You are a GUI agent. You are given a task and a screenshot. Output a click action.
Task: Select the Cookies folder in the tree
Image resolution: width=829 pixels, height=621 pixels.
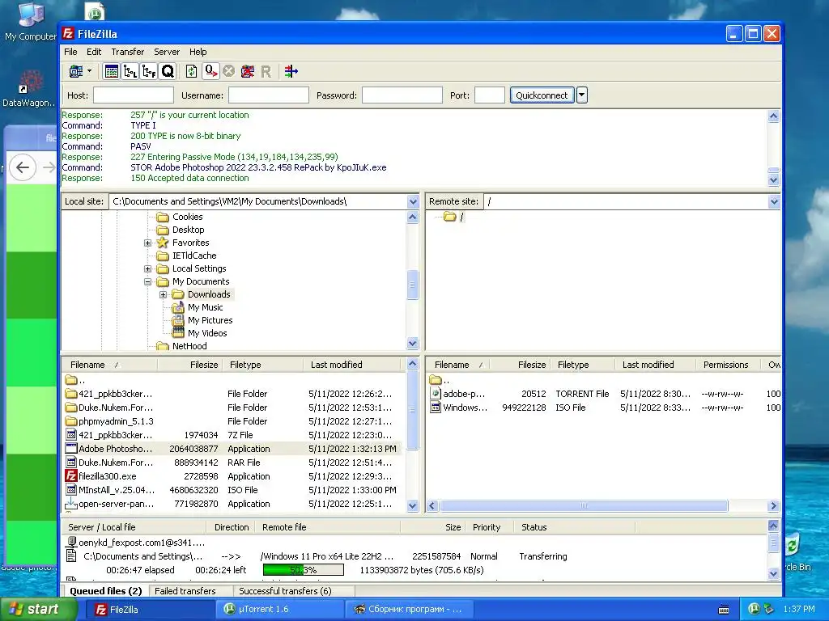(x=187, y=217)
